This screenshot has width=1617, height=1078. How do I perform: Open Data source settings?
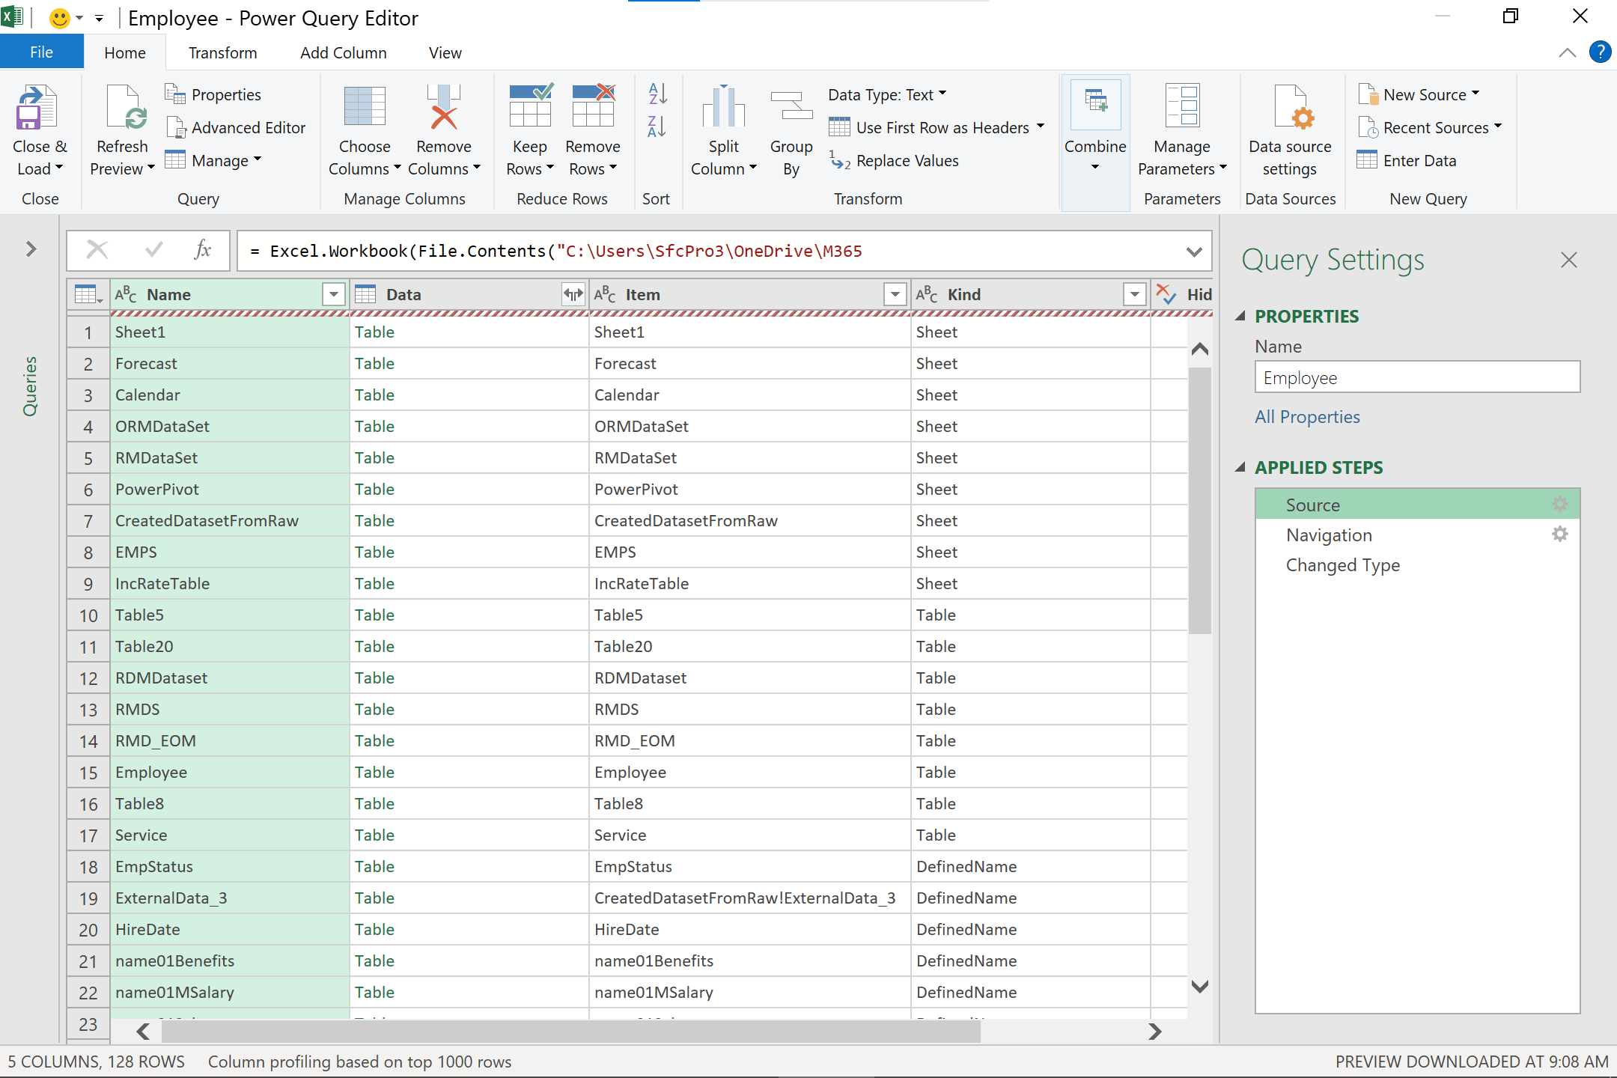tap(1289, 108)
